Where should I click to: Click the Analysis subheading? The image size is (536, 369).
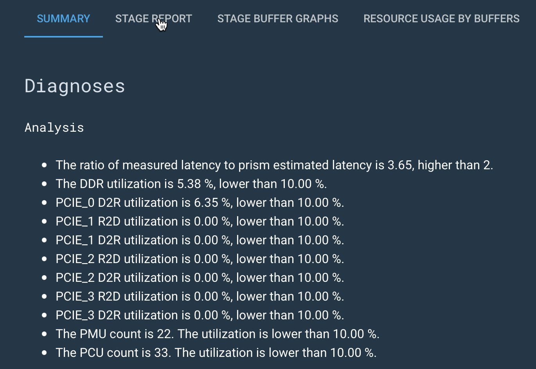tap(54, 128)
